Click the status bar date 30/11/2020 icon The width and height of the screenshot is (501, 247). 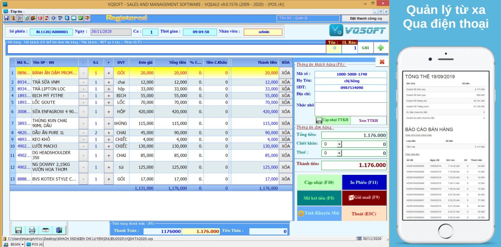pos(359,239)
